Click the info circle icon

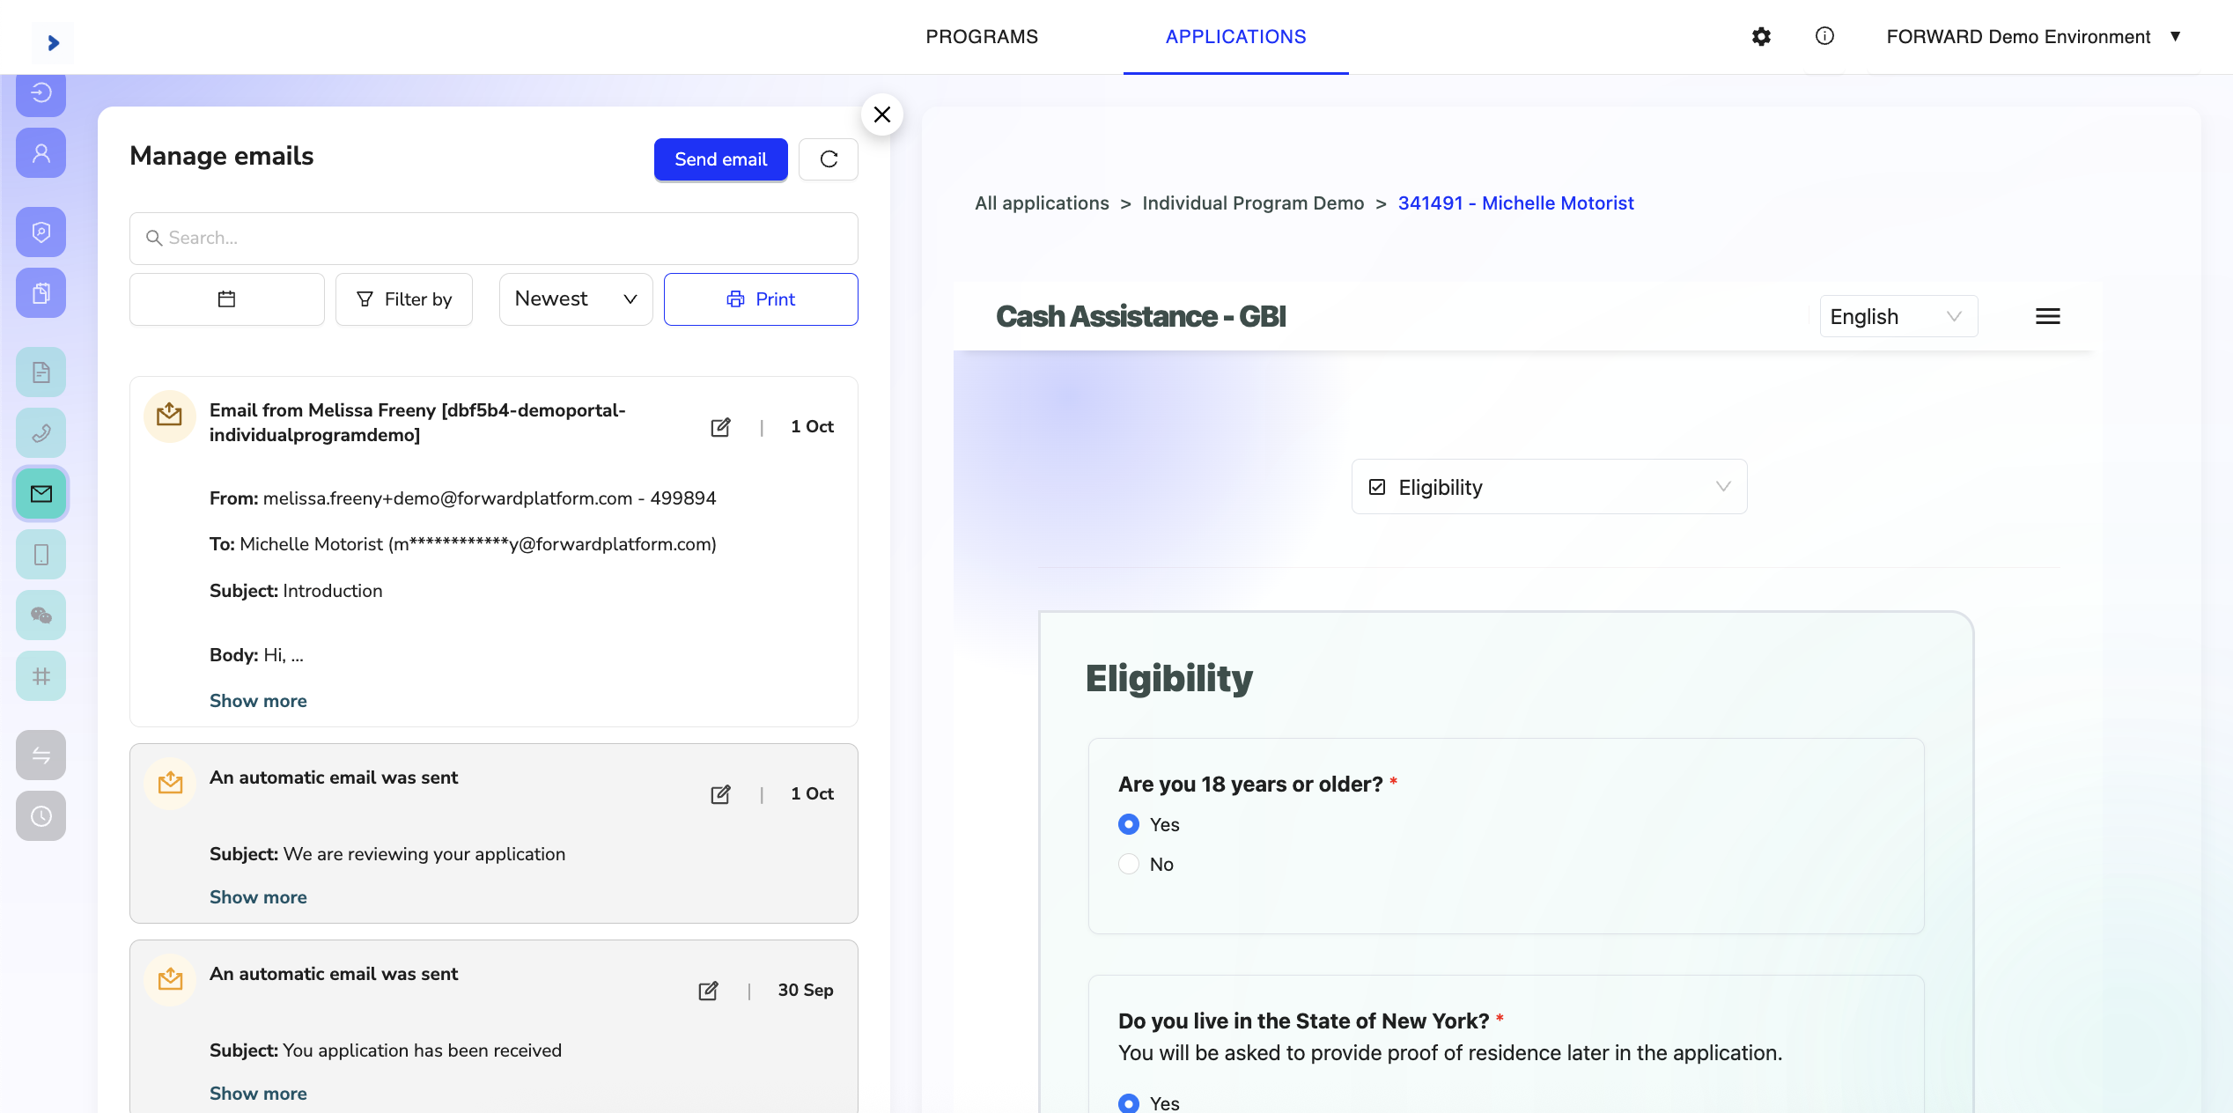pyautogui.click(x=1824, y=36)
